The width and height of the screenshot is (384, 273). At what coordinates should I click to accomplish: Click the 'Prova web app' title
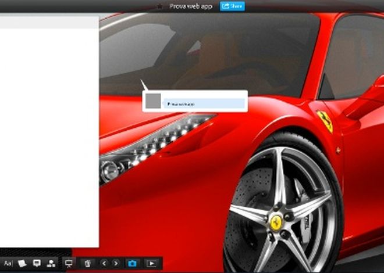191,6
